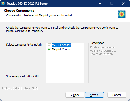
Task: Click the Space required 700.2 MB label
Action: click(22, 76)
